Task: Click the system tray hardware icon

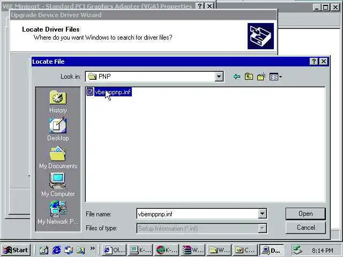Action: coord(298,250)
